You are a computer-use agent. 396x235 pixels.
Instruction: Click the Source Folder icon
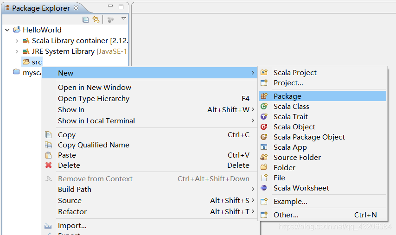pos(264,157)
